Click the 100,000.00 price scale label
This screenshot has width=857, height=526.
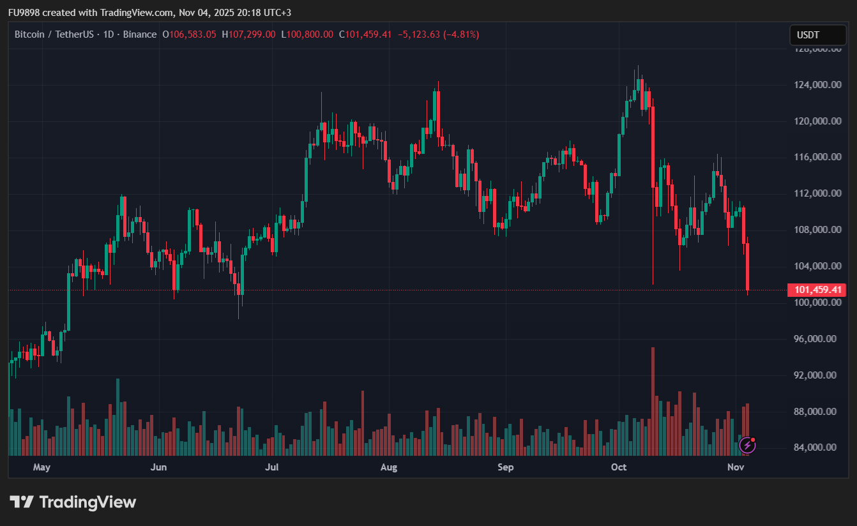pos(818,302)
